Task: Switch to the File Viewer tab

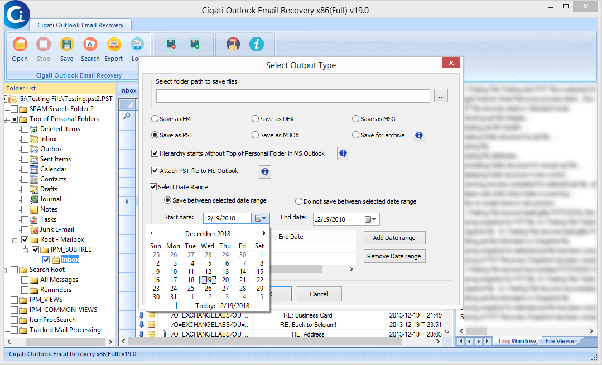Action: click(561, 341)
